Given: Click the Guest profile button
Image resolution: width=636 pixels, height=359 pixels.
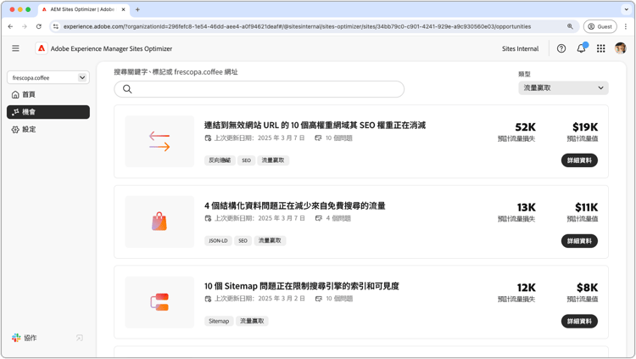Looking at the screenshot, I should (600, 26).
